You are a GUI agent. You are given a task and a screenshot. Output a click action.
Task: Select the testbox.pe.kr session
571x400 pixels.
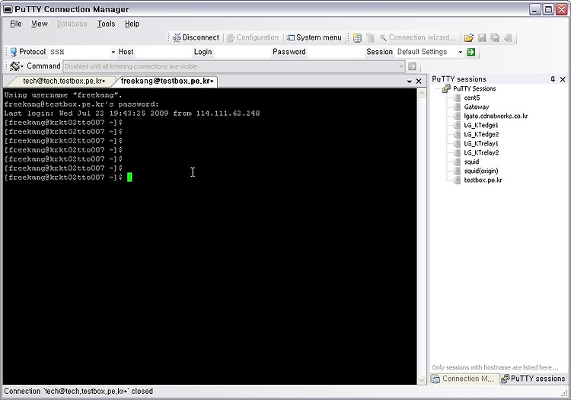click(x=483, y=180)
